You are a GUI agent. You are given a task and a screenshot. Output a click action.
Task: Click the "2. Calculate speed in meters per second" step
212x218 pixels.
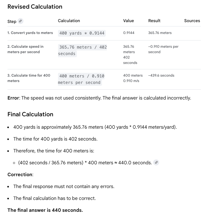[25, 49]
